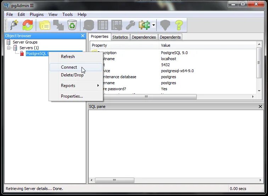Choose Refresh from the context menu
268x196 pixels.
pos(76,57)
